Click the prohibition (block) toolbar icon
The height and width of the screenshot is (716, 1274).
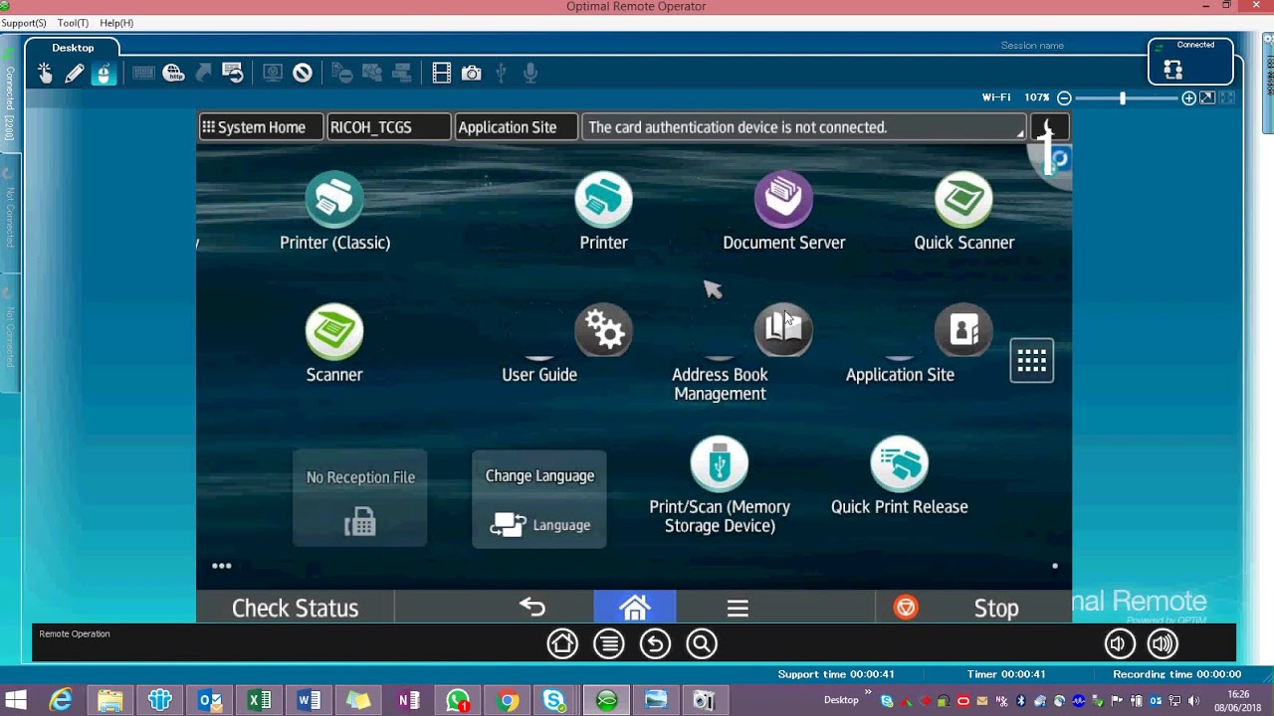point(303,73)
